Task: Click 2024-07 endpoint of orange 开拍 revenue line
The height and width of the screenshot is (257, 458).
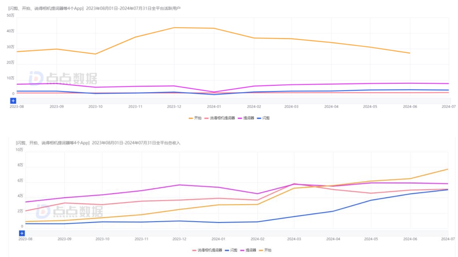Action: 448,169
